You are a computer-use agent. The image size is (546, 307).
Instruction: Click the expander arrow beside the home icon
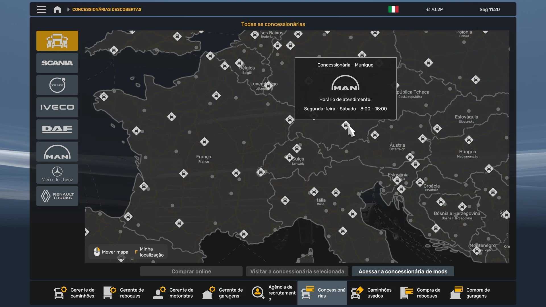pyautogui.click(x=68, y=9)
